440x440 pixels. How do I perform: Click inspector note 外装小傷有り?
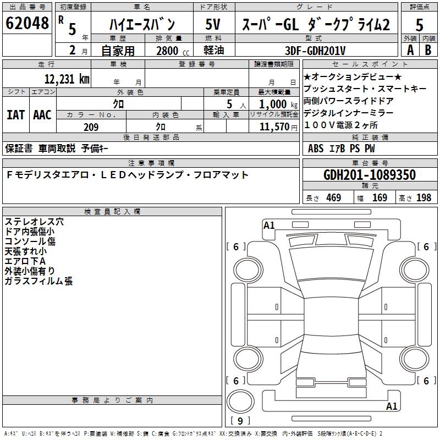click(x=30, y=271)
